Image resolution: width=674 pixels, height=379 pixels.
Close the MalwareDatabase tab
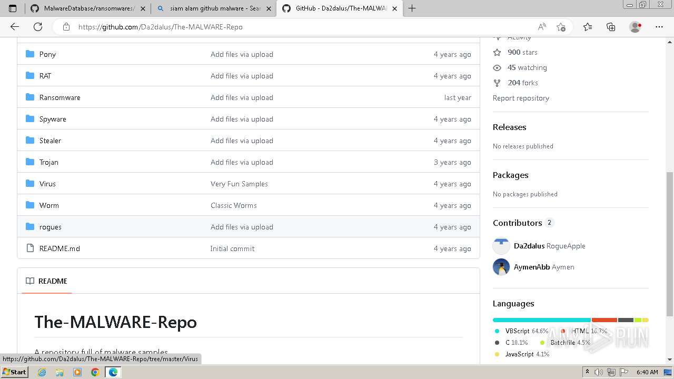pyautogui.click(x=143, y=8)
